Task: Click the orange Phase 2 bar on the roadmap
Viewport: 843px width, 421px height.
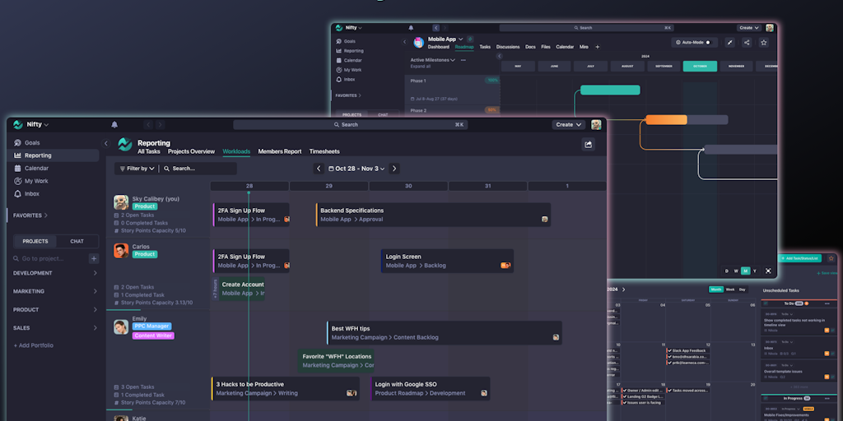Action: point(666,120)
